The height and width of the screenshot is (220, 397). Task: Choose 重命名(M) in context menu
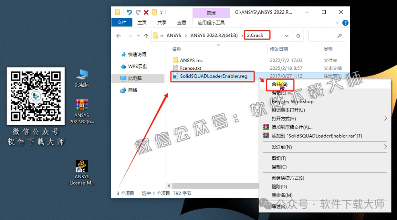pyautogui.click(x=282, y=195)
